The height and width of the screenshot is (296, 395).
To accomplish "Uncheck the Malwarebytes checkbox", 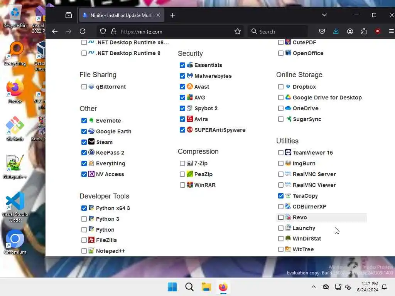I will (182, 76).
